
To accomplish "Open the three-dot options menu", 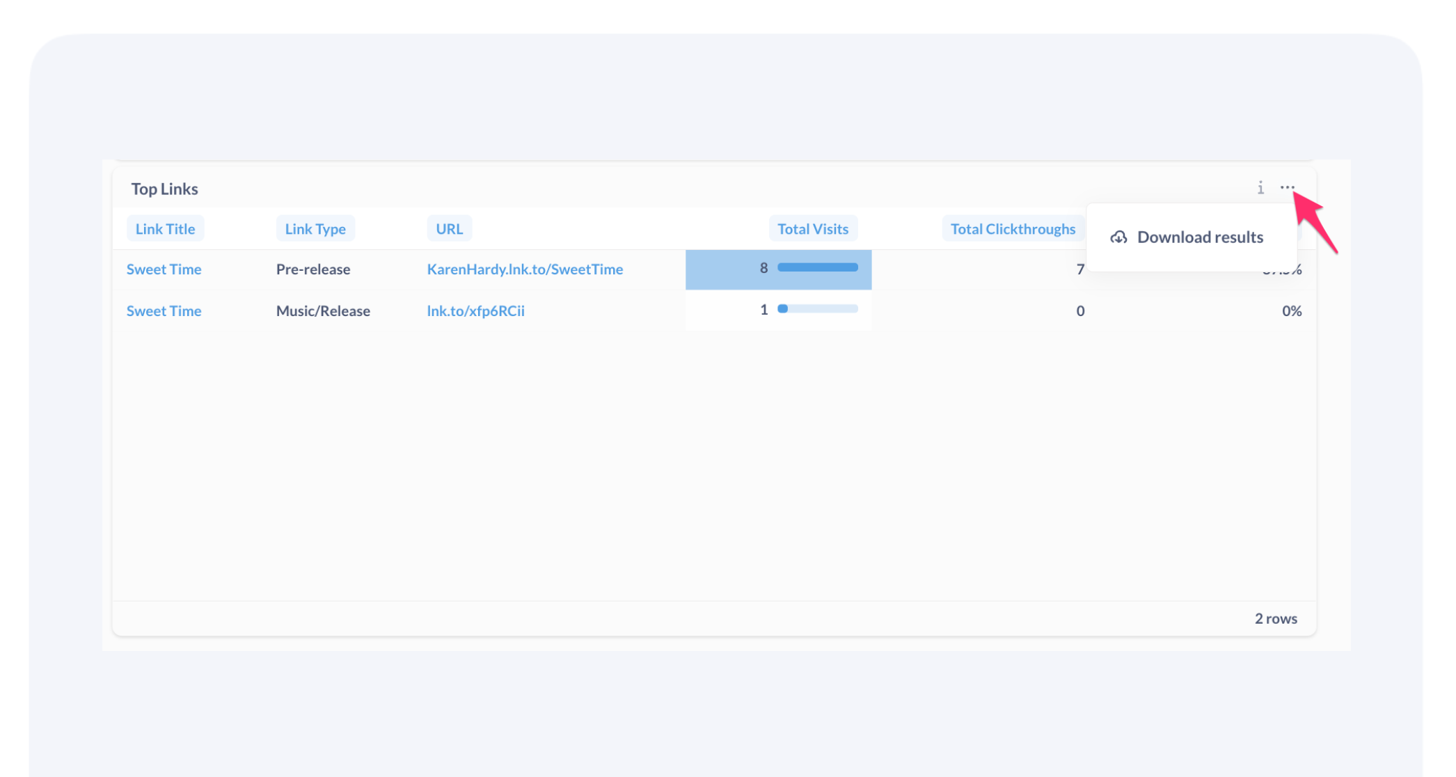I will click(1287, 188).
